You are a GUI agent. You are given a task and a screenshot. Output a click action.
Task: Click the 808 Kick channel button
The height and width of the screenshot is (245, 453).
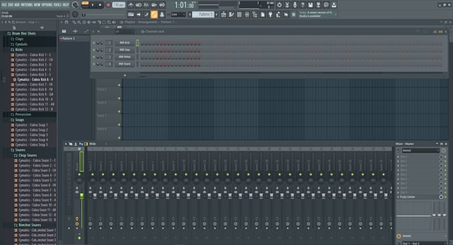tap(125, 43)
